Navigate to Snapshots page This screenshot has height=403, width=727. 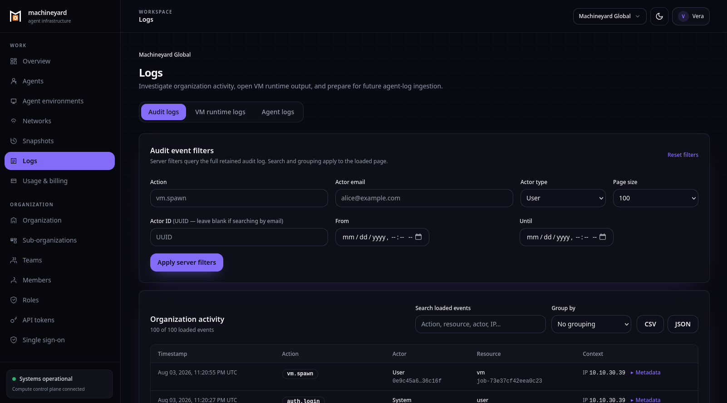tap(59, 141)
